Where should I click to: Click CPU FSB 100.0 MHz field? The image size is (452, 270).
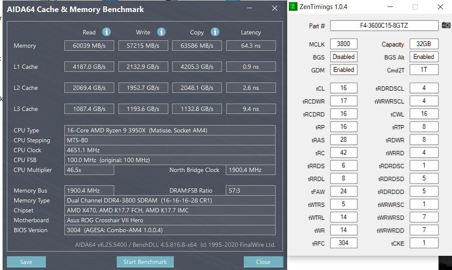coord(170,160)
